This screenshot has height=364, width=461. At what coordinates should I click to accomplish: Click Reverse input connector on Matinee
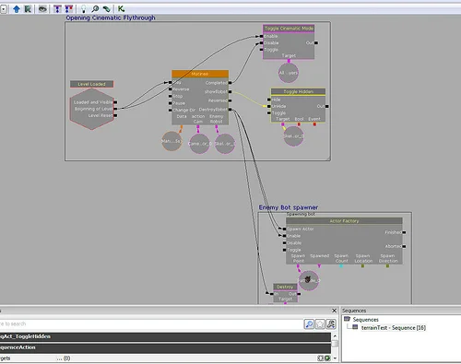[170, 89]
